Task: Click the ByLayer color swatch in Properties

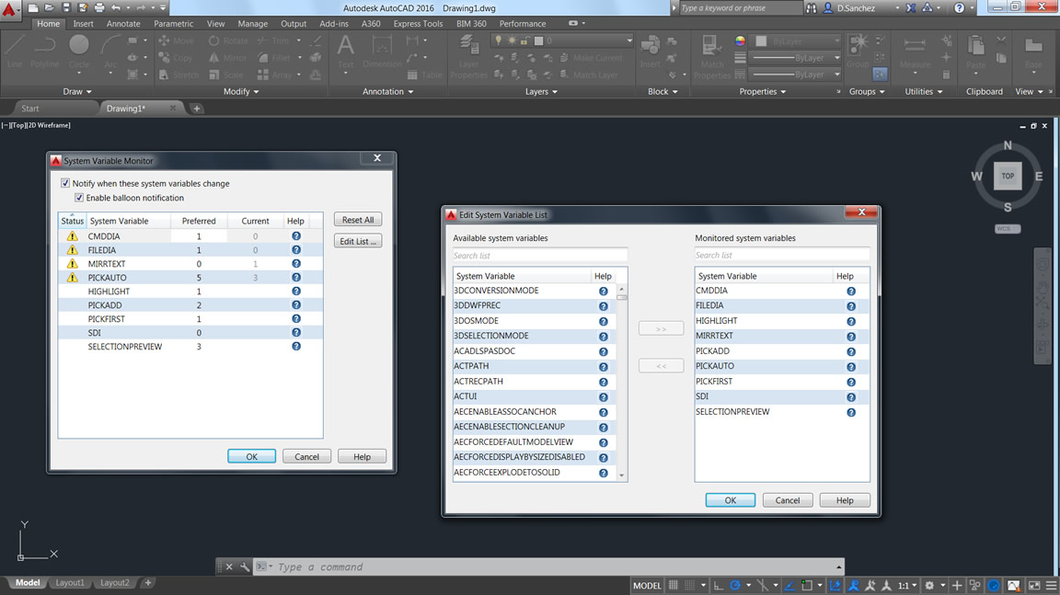Action: (x=762, y=41)
